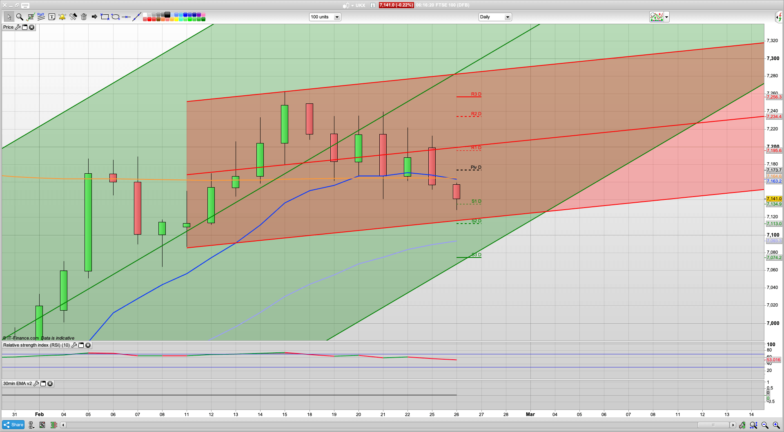Open the chart list and line tool

coord(31,17)
